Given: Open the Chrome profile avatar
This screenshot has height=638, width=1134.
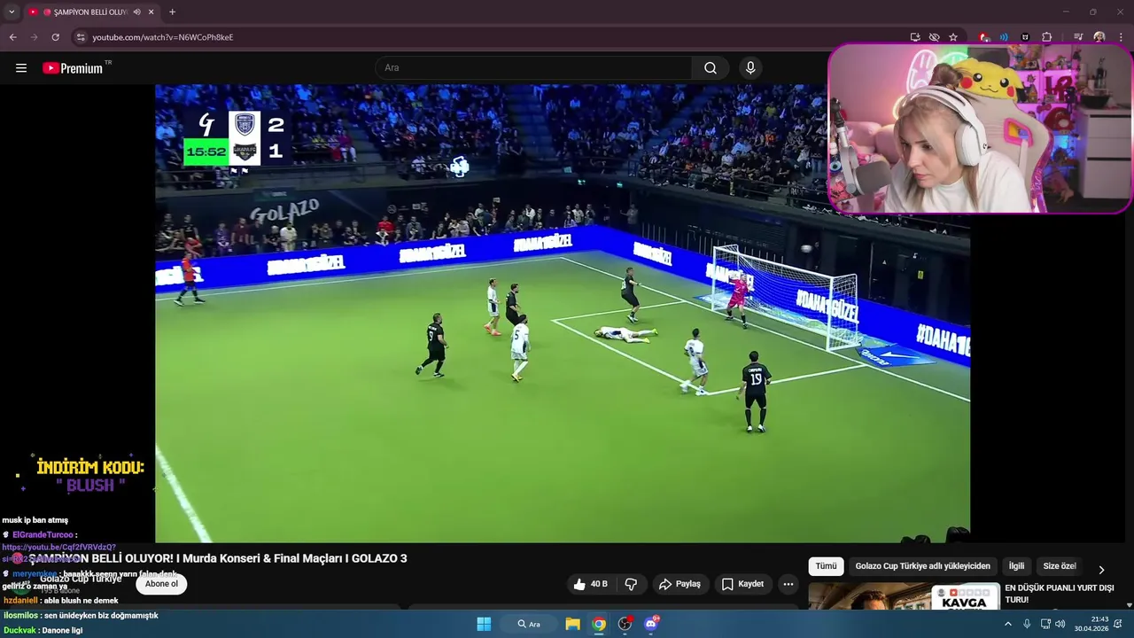Looking at the screenshot, I should point(1099,37).
